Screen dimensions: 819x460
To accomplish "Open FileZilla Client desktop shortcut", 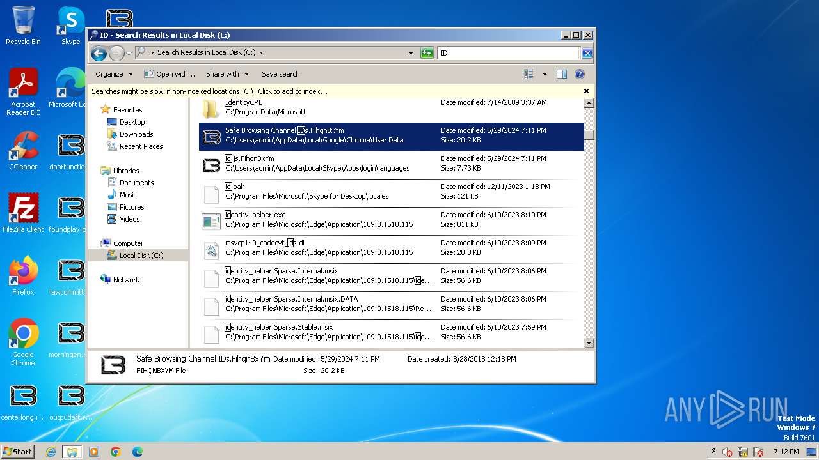I will (23, 213).
